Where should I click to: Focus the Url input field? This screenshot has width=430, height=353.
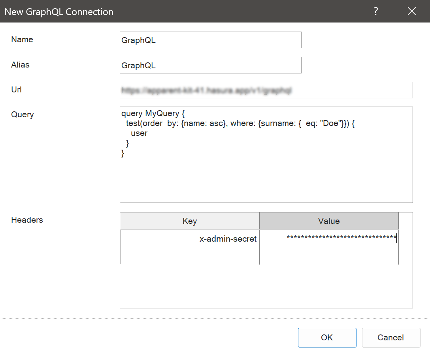tap(266, 90)
